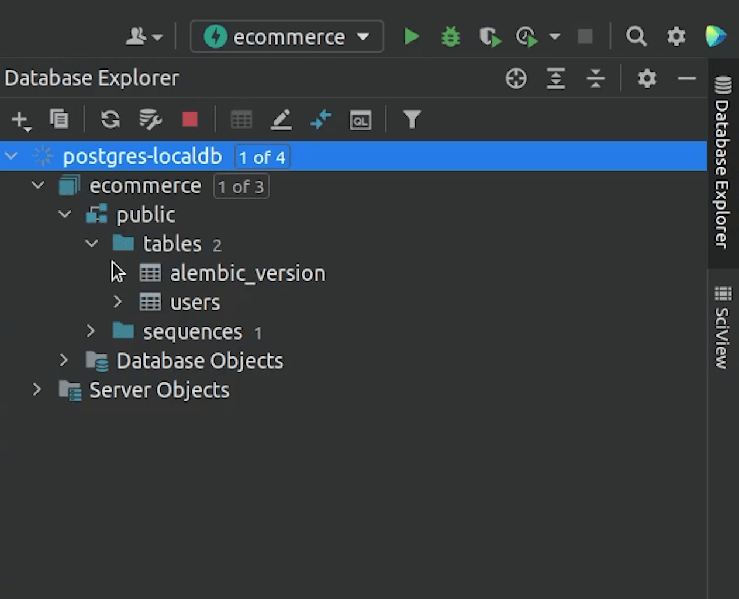This screenshot has width=739, height=599.
Task: Click the '1 of 4' databases badge
Action: click(x=262, y=157)
